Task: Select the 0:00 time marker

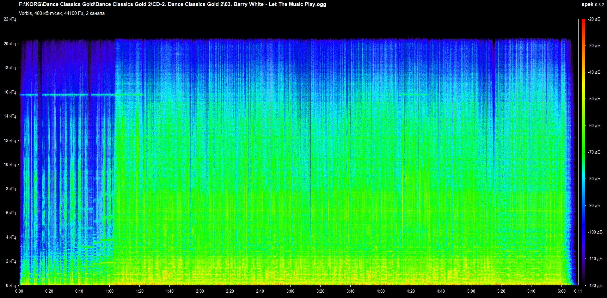Action: [x=19, y=291]
